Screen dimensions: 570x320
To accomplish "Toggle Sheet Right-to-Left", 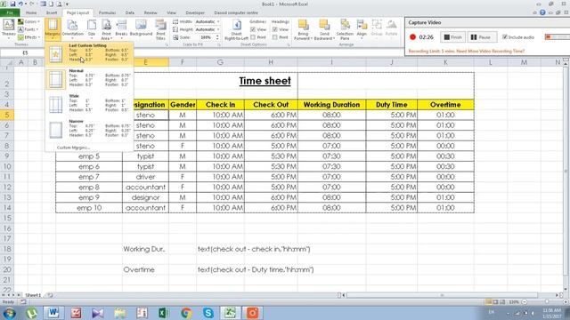I will pos(237,29).
